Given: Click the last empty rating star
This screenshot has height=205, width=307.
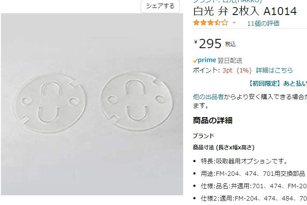Looking at the screenshot, I should coord(225,23).
